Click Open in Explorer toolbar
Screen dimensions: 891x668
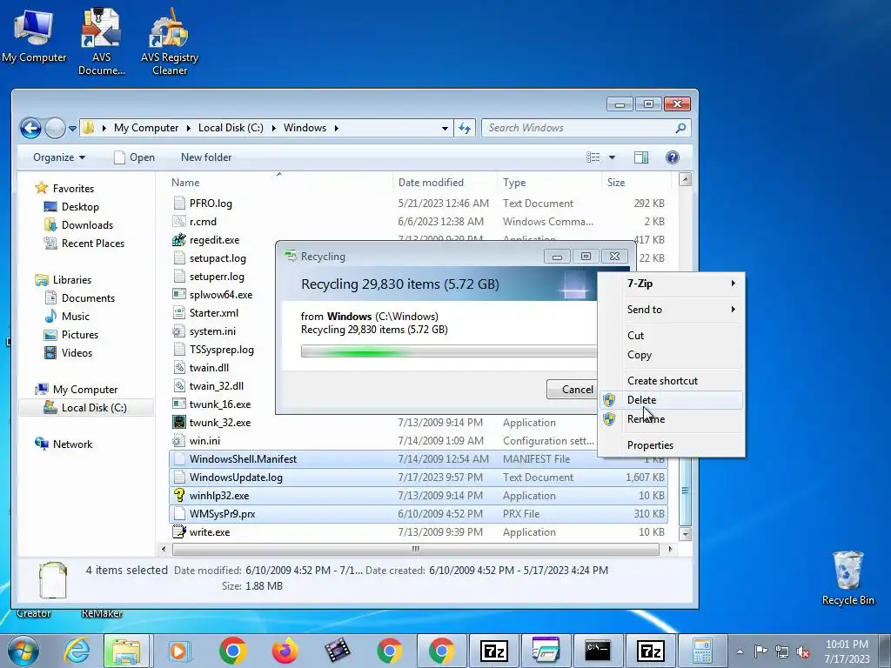[134, 157]
